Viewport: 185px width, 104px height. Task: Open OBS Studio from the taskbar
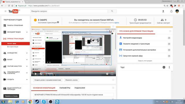coord(51,102)
